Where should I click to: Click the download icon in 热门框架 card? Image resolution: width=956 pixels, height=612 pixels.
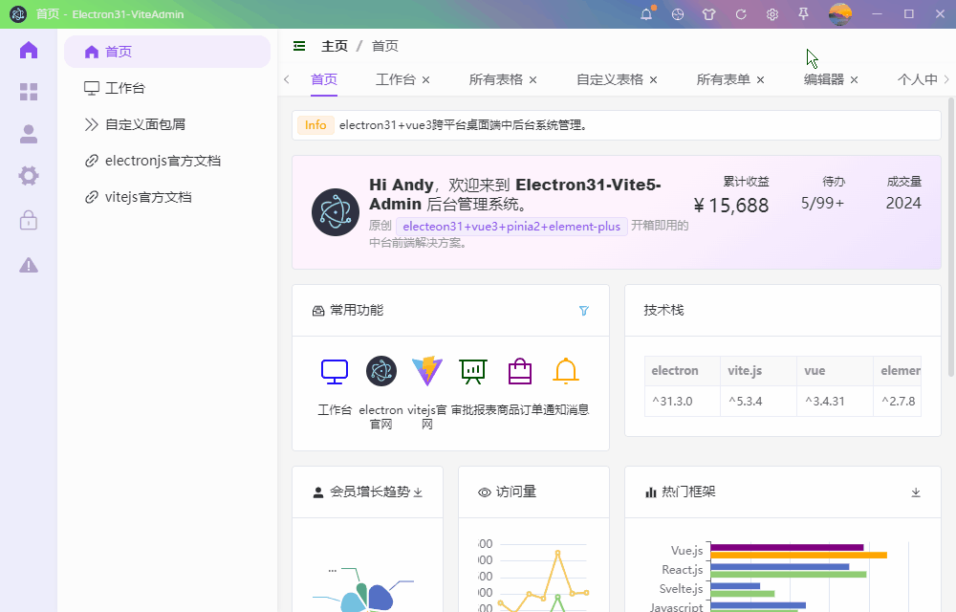tap(916, 492)
